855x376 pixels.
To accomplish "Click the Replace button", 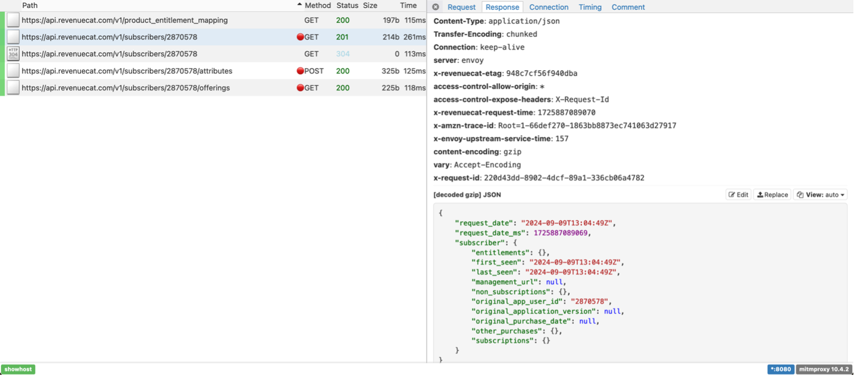I will tap(772, 194).
